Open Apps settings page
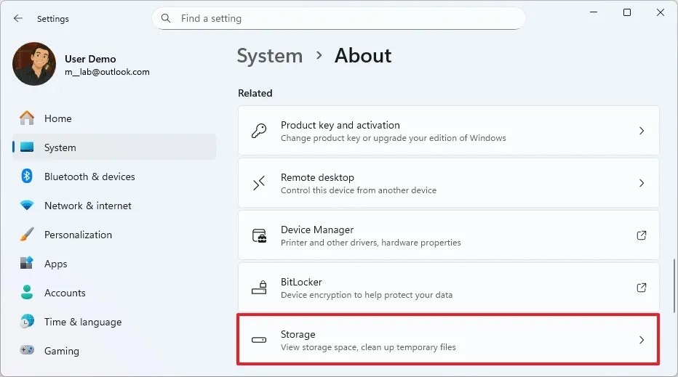This screenshot has height=377, width=678. 114,264
